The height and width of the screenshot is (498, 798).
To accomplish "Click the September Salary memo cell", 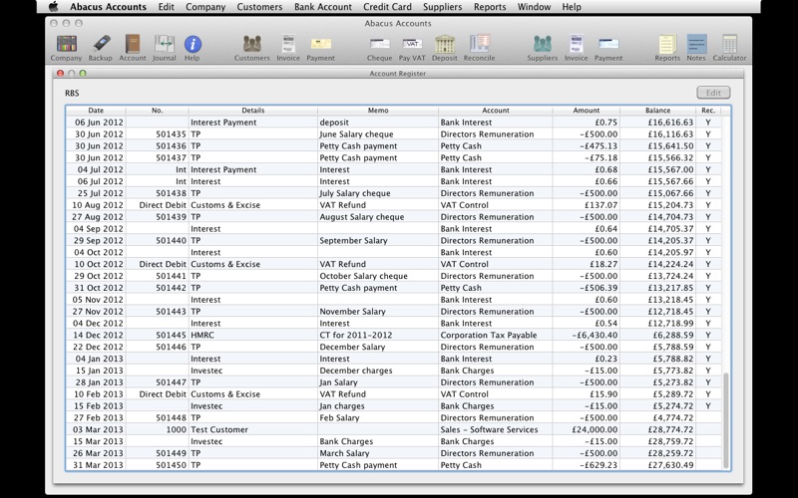I will pyautogui.click(x=378, y=240).
